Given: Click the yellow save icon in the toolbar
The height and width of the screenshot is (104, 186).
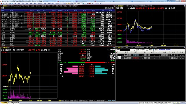Looking at the screenshot, I should pyautogui.click(x=69, y=4).
